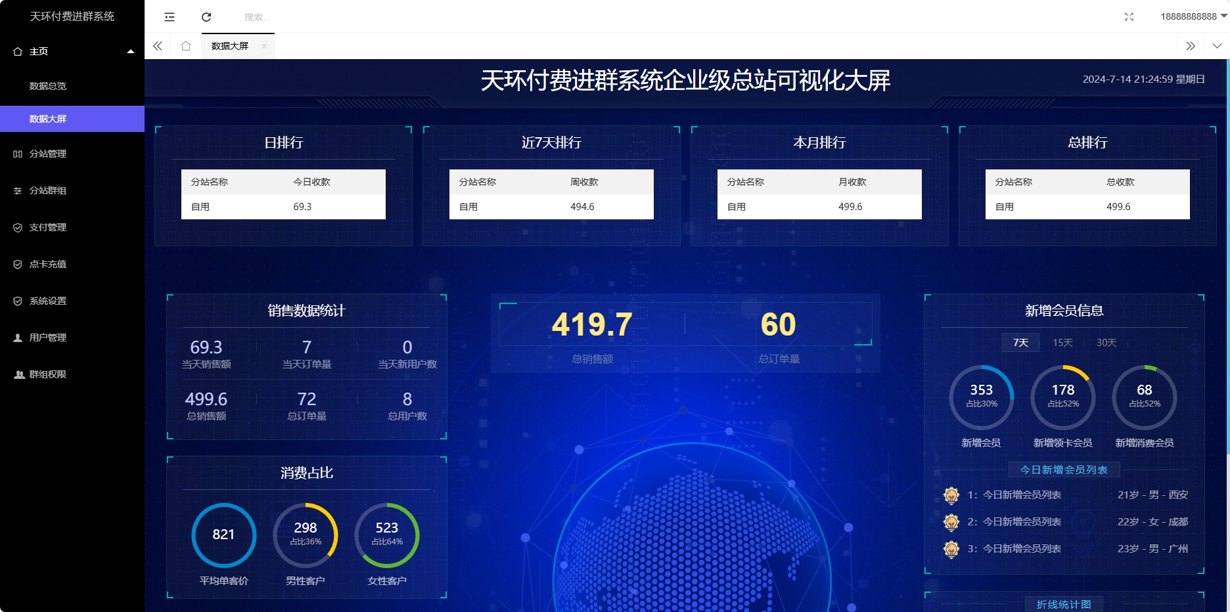Click the home icon in the tab bar

186,46
